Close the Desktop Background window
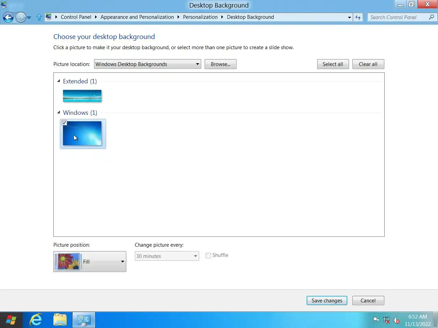Image resolution: width=438 pixels, height=328 pixels. (427, 4)
